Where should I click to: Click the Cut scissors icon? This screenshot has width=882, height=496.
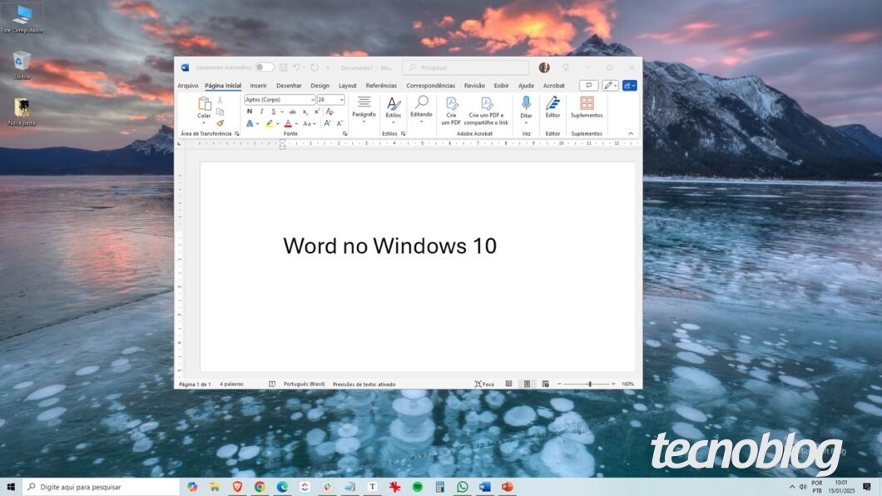(x=220, y=100)
